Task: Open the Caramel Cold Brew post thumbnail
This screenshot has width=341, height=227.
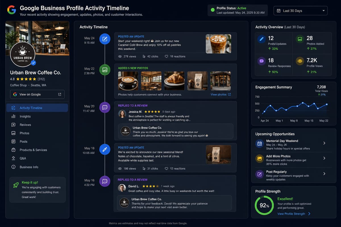Action: coord(218,44)
